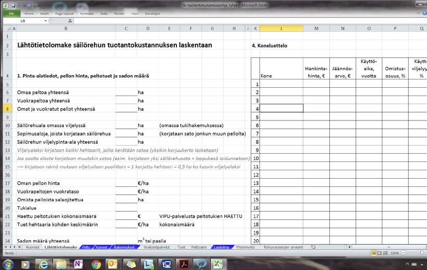The image size is (427, 270).
Task: Select the Developer ribbon tab
Action: pos(152,14)
